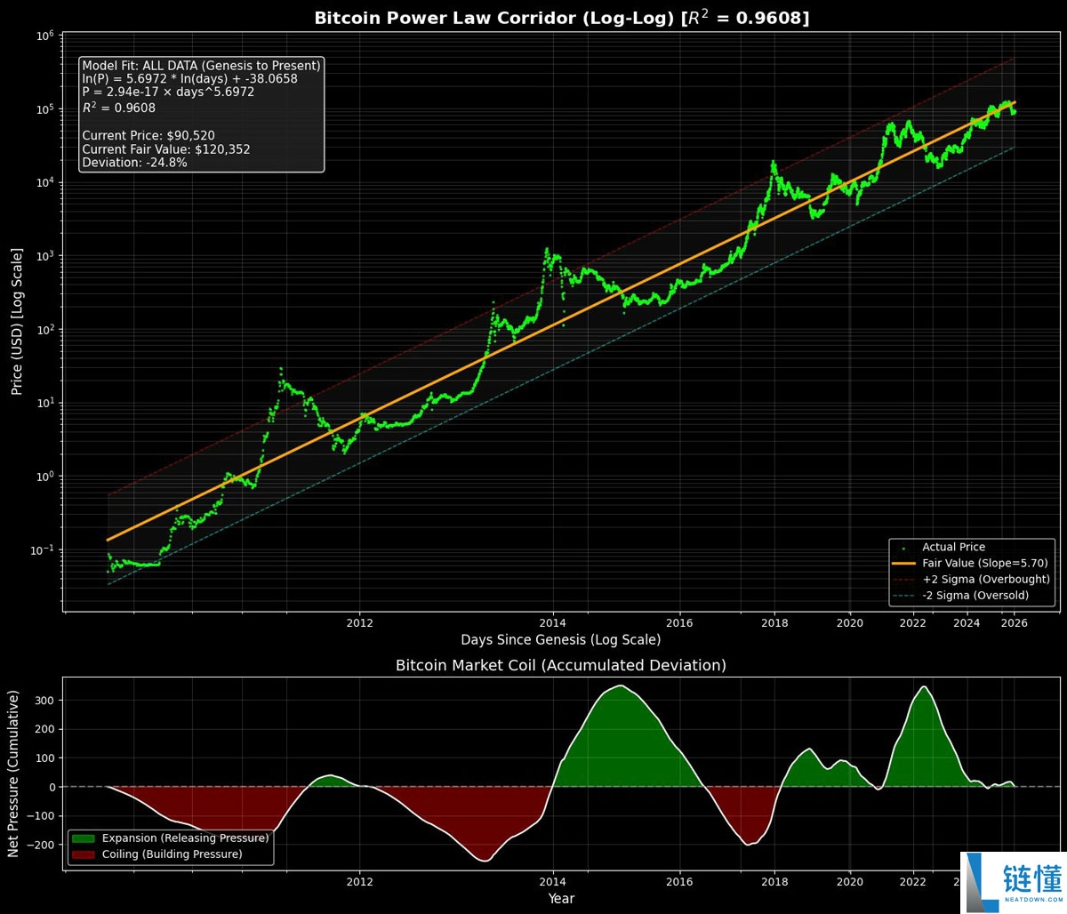
Task: Click the -200 tick on the Net Pressure axis
Action: pos(41,845)
